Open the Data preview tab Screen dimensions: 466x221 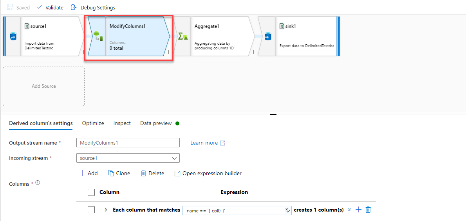pos(156,123)
